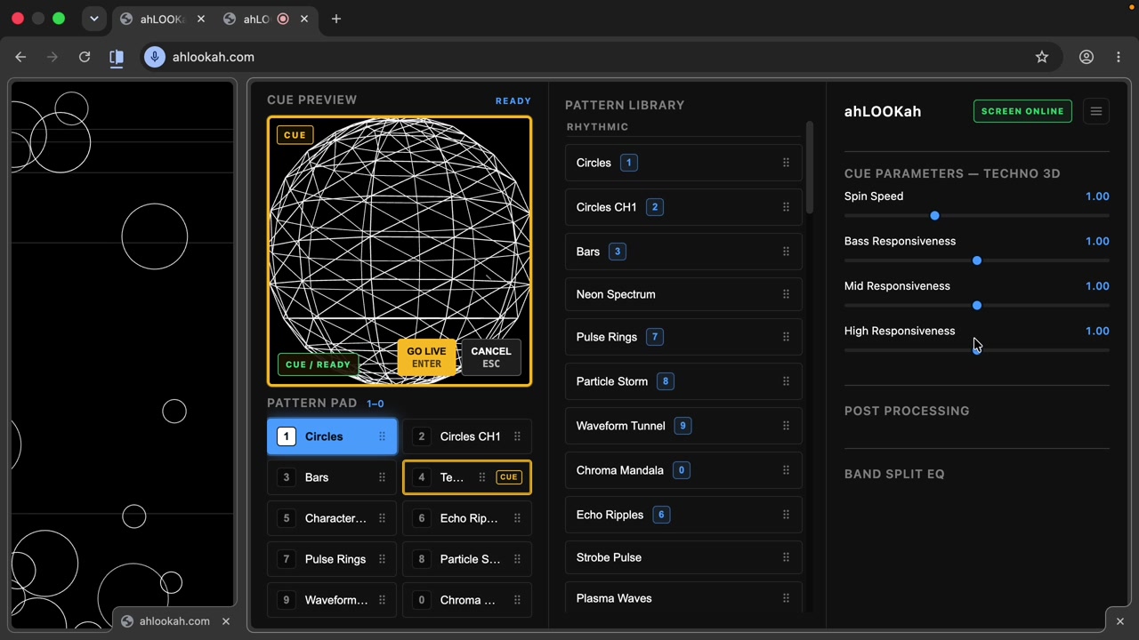Click the Mid Responsiveness slider handle
The width and height of the screenshot is (1139, 640).
(977, 305)
